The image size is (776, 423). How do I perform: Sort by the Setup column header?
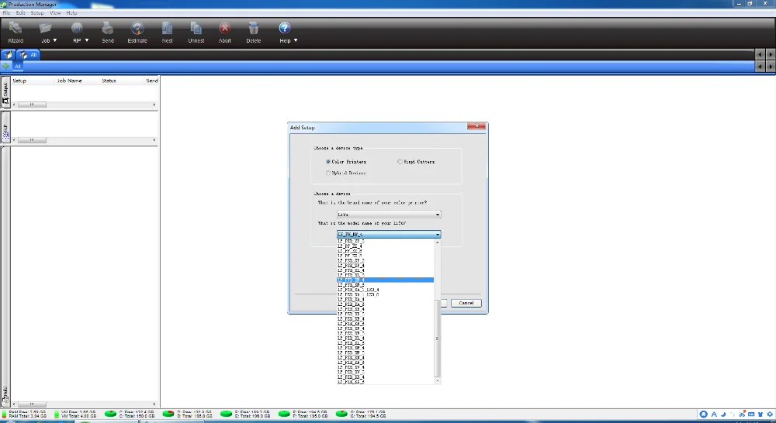pyautogui.click(x=32, y=81)
